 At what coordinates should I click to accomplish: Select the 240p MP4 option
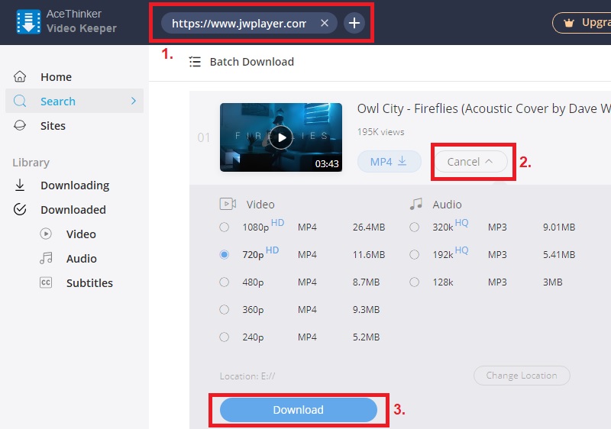[x=224, y=337]
